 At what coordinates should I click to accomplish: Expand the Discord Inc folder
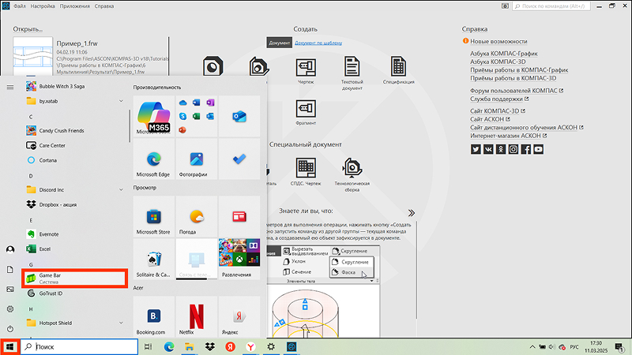pos(121,189)
